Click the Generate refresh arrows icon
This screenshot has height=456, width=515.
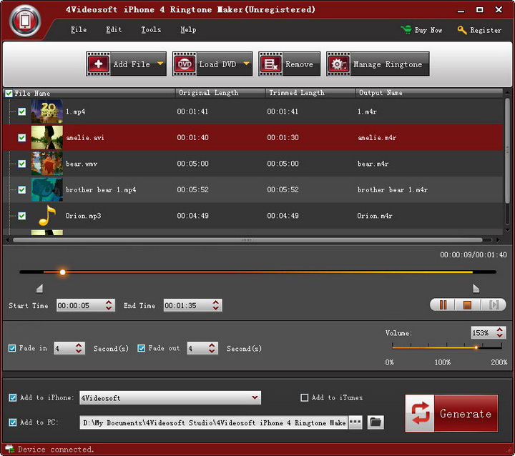(x=420, y=413)
